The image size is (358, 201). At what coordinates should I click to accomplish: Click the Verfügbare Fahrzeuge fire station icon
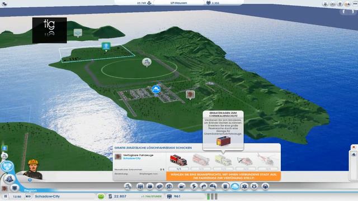click(118, 157)
